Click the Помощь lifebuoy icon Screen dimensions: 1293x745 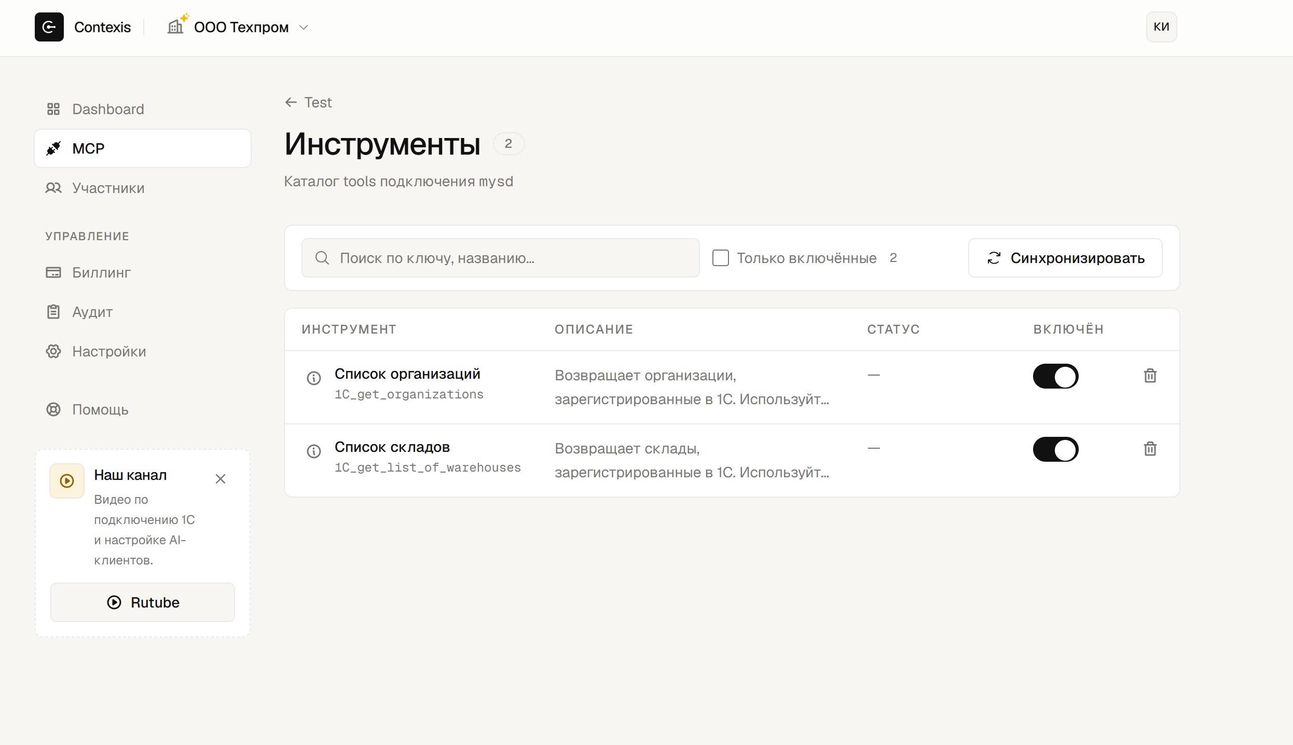pos(53,409)
